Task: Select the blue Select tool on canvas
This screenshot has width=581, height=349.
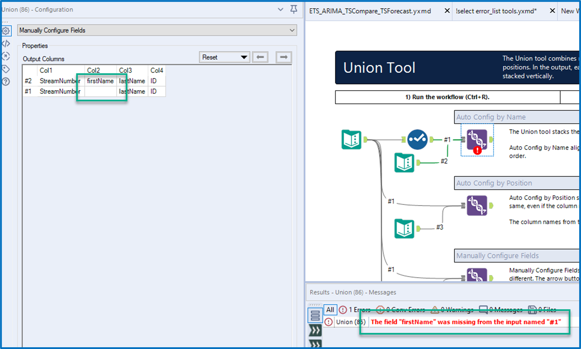Action: point(417,139)
